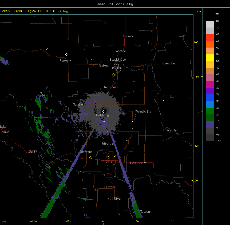
Task: Click the yellow diamond marker beside RockyMH
Action: pyautogui.click(x=66, y=55)
